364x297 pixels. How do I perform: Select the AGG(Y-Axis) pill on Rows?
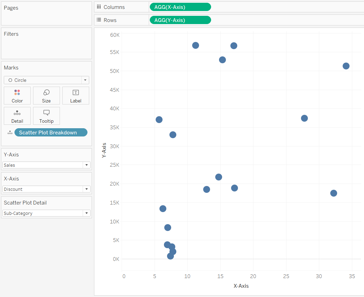(180, 20)
